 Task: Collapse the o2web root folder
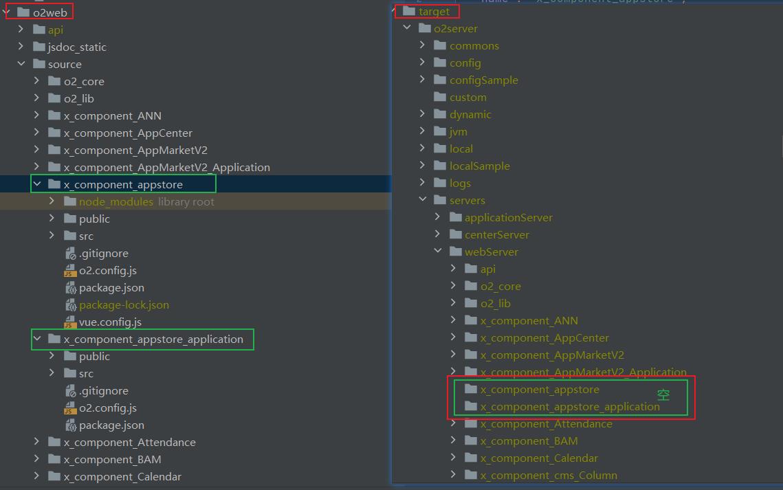coord(6,12)
